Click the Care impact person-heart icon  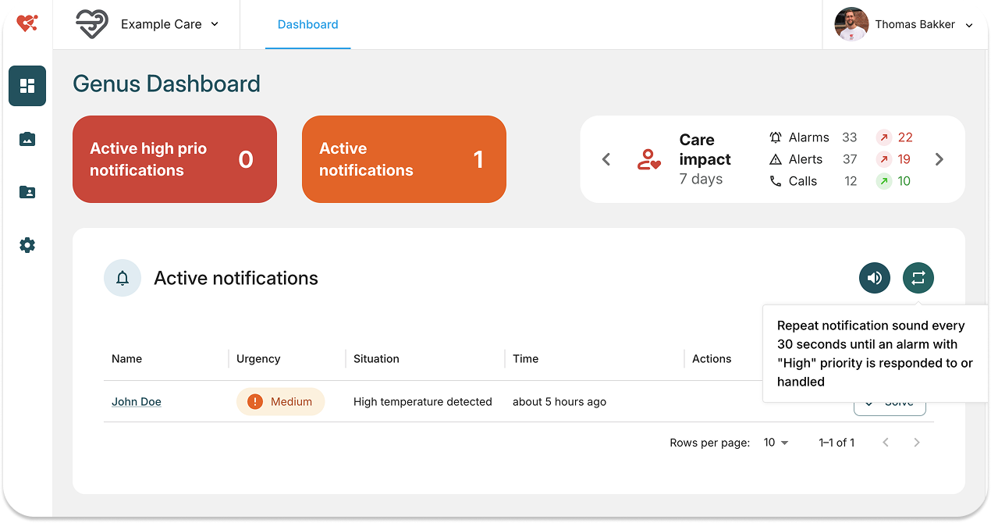click(x=648, y=160)
